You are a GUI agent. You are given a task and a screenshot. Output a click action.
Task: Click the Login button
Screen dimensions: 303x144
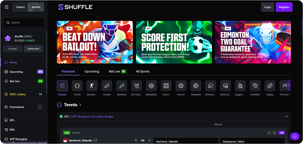pyautogui.click(x=267, y=7)
